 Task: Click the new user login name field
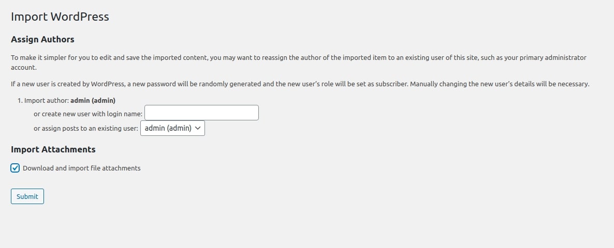(x=201, y=113)
